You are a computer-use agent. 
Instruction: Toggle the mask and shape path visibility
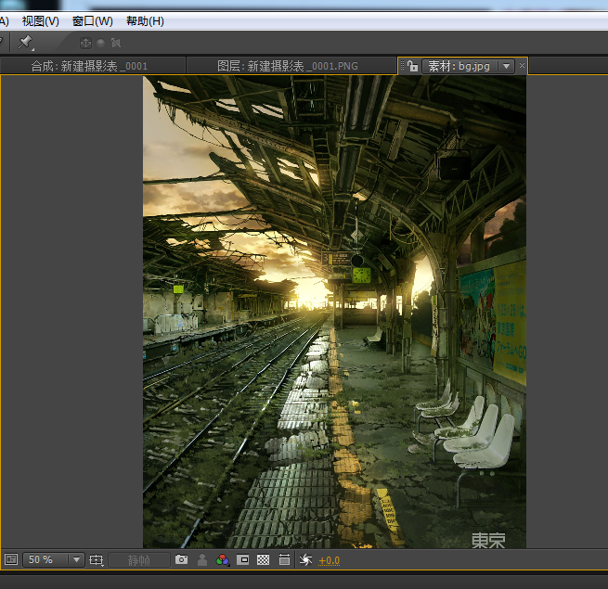[243, 560]
